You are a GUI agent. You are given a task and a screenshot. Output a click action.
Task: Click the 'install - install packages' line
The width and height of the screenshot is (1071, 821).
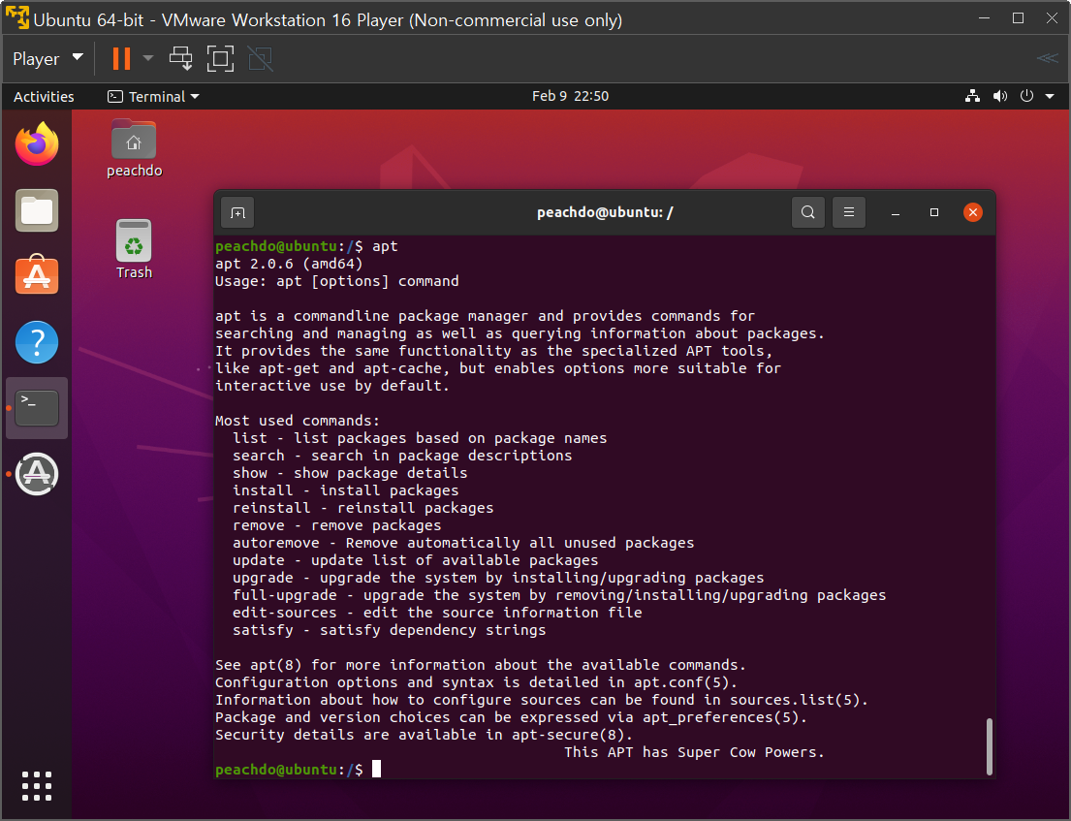pyautogui.click(x=346, y=490)
